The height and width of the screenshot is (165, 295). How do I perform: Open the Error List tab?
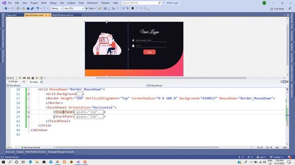click(x=10, y=152)
